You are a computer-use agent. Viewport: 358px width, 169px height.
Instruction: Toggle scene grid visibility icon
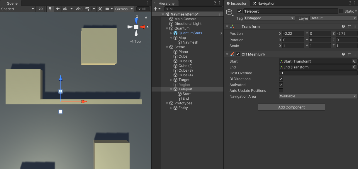coord(87,9)
